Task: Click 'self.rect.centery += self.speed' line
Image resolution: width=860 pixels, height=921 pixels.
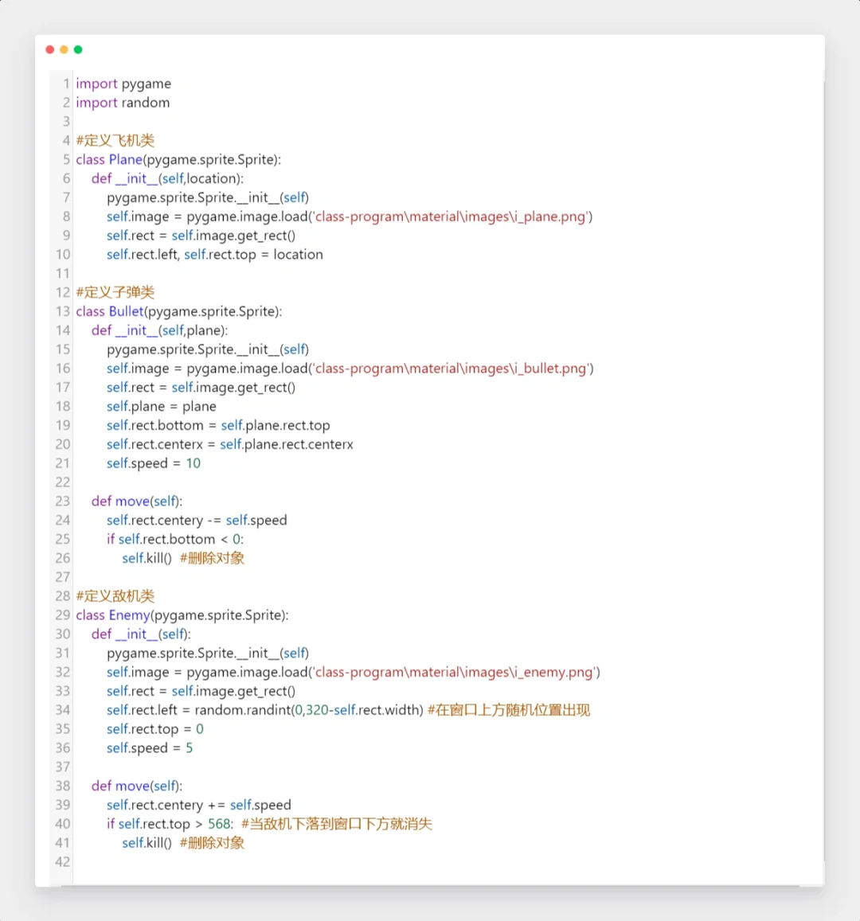Action: (x=199, y=806)
